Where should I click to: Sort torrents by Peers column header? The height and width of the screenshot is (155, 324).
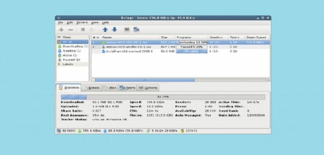tap(236, 37)
